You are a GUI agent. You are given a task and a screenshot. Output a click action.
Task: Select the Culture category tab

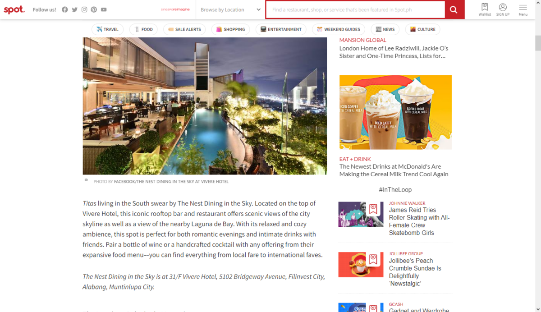pos(422,29)
